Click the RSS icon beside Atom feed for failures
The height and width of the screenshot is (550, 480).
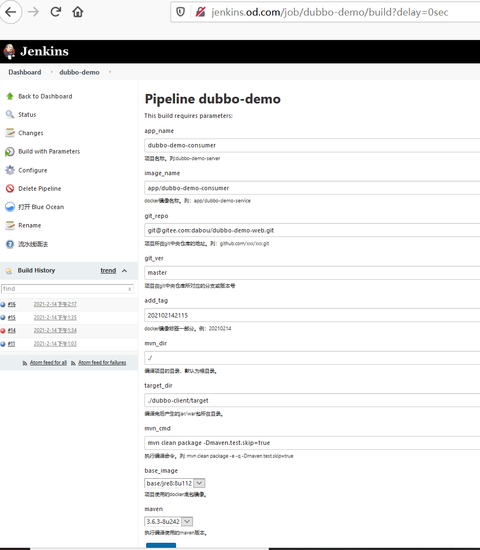(x=73, y=363)
